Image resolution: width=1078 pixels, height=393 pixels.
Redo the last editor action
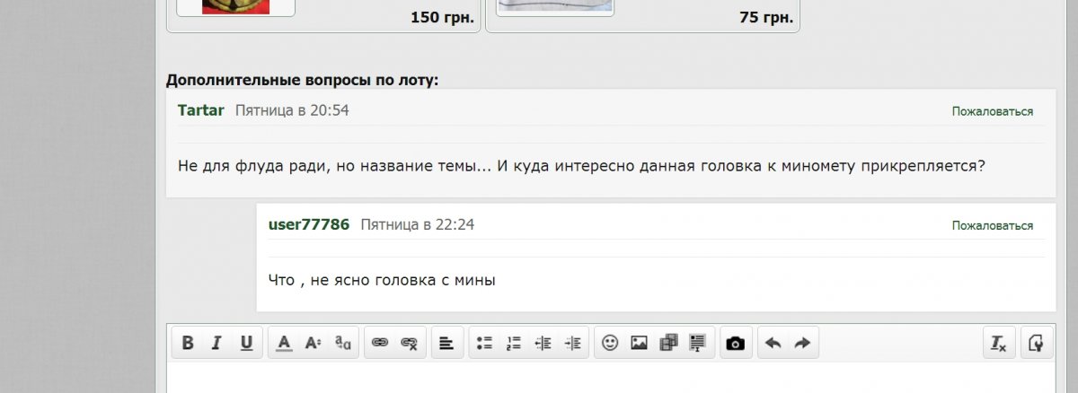click(802, 343)
